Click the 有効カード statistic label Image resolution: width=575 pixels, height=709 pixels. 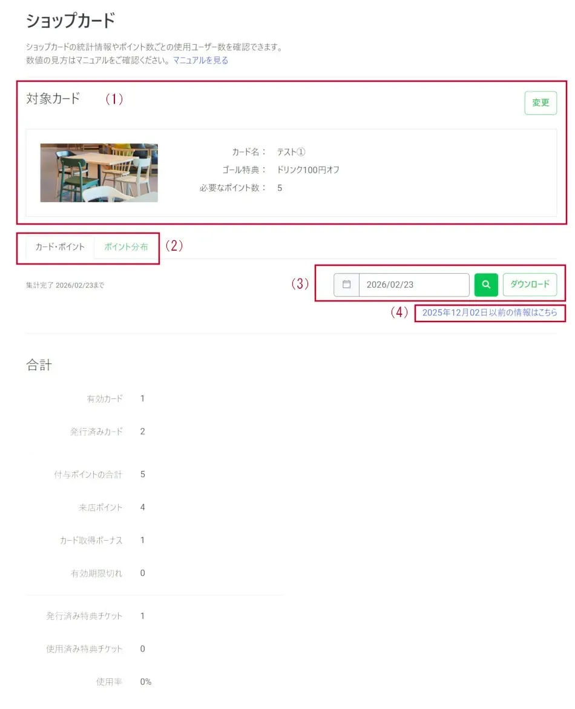pyautogui.click(x=105, y=399)
